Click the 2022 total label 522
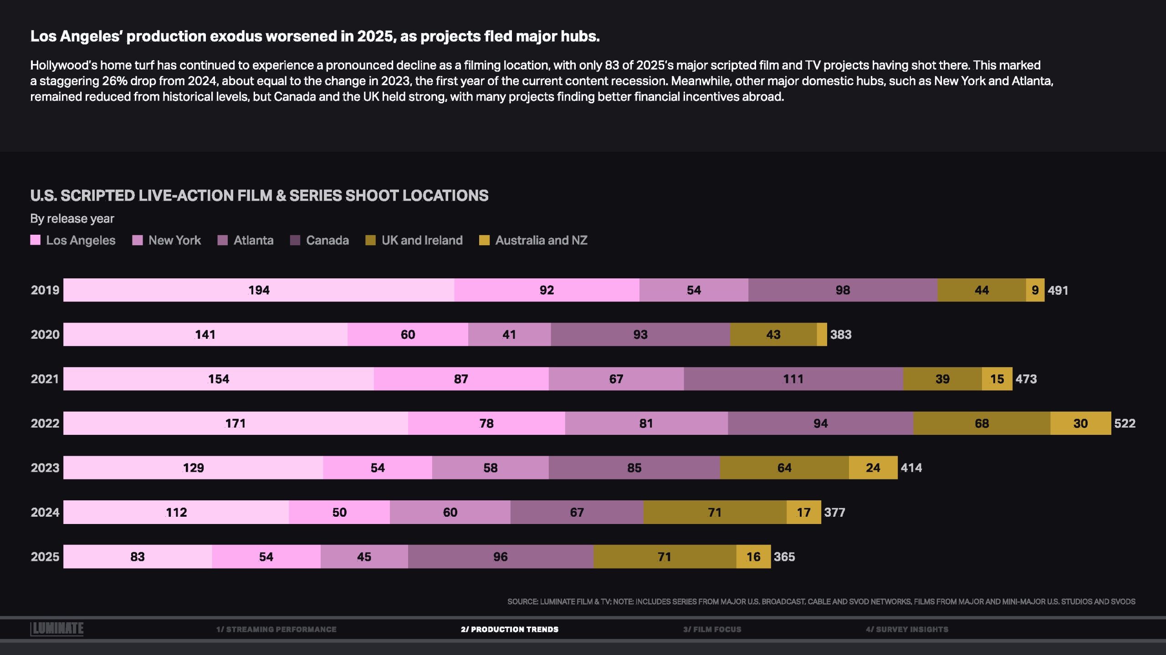 click(x=1125, y=423)
